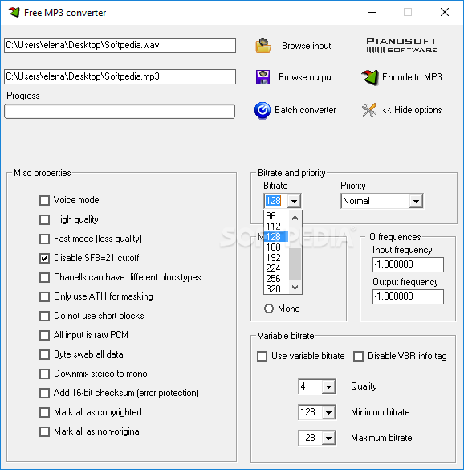464x470 pixels.
Task: Click the Hide options tools icon
Action: tap(369, 110)
